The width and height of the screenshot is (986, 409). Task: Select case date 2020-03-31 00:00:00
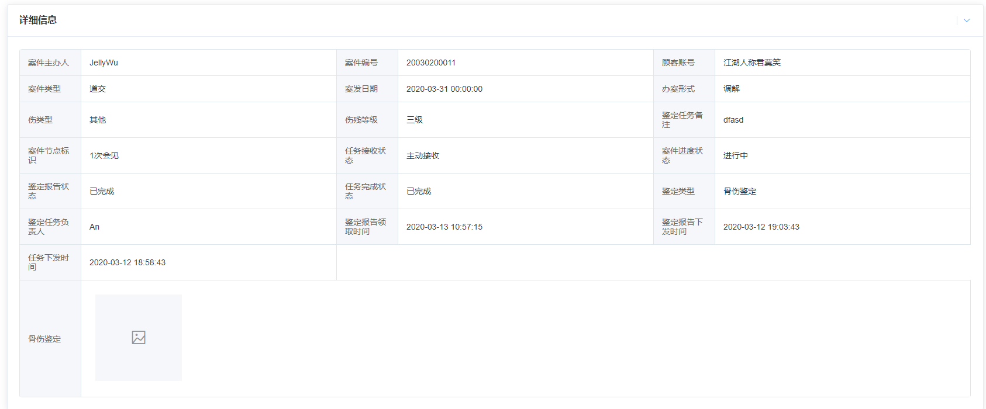pyautogui.click(x=444, y=89)
